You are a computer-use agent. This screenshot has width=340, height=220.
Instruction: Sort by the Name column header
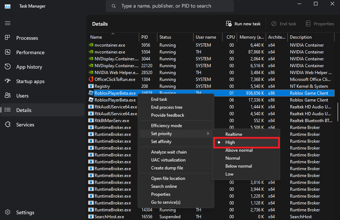click(x=96, y=37)
